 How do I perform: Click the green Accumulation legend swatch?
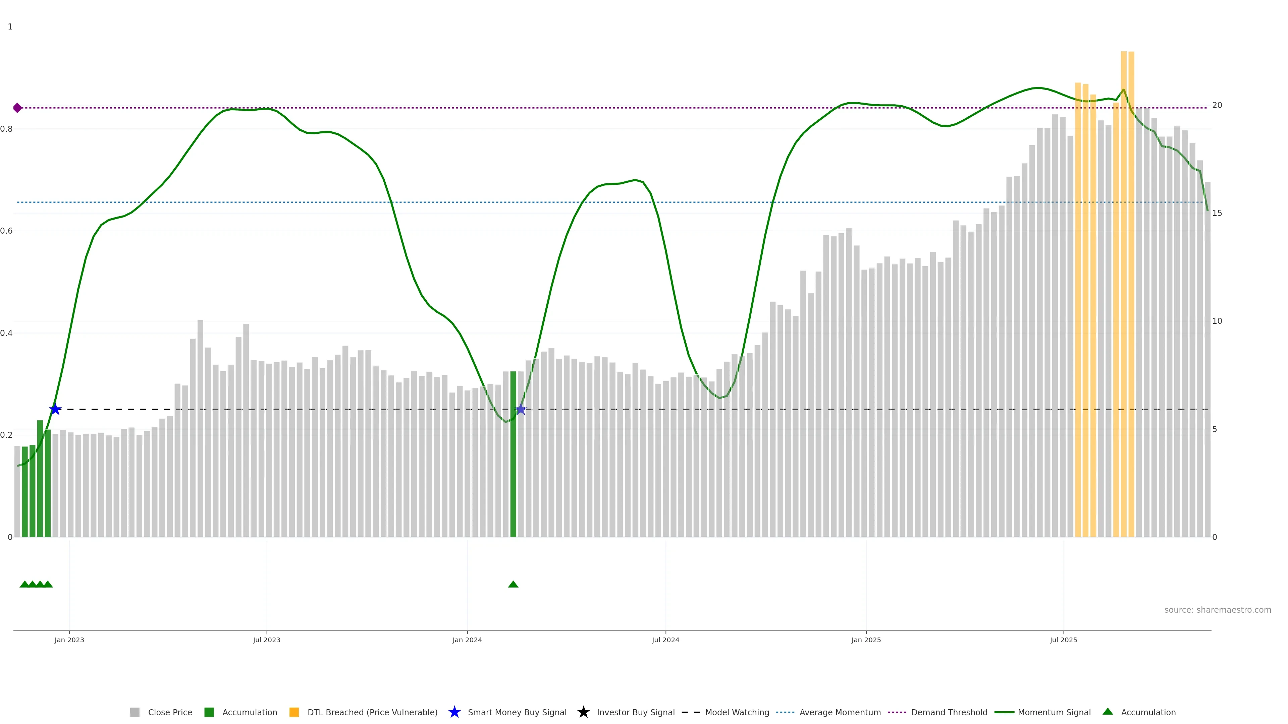click(209, 712)
